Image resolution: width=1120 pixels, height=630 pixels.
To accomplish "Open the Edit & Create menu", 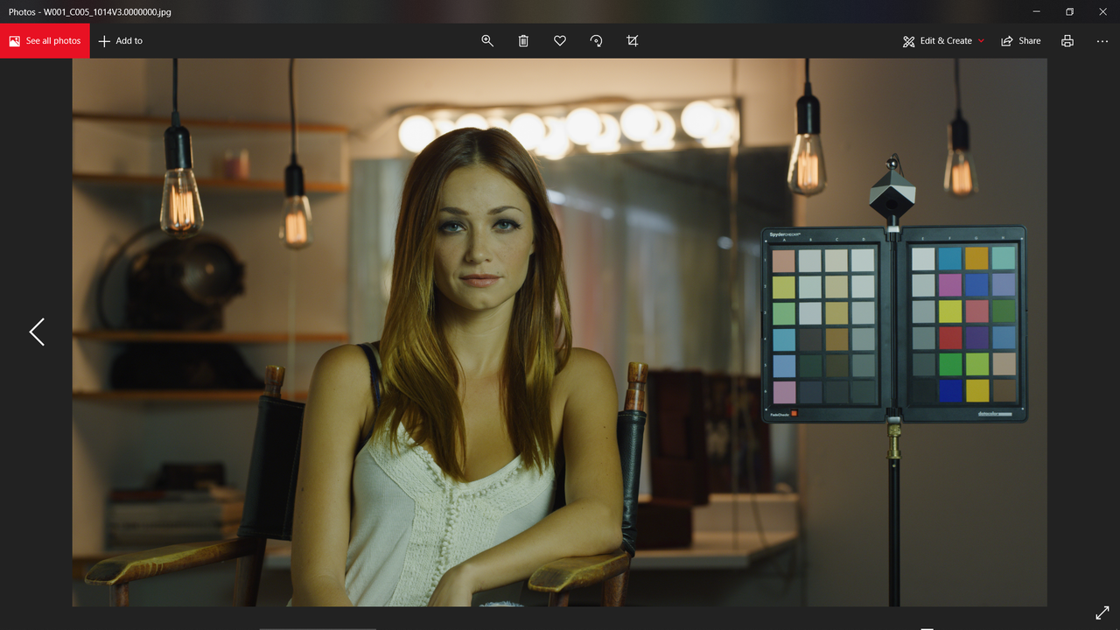I will (943, 41).
